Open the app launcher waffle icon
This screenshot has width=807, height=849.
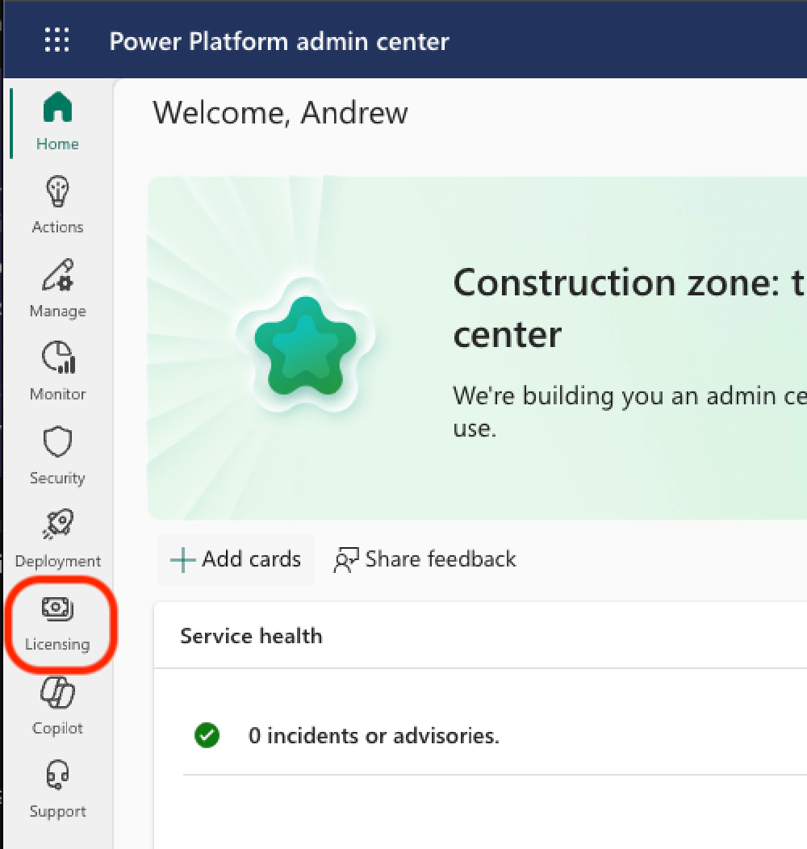56,40
